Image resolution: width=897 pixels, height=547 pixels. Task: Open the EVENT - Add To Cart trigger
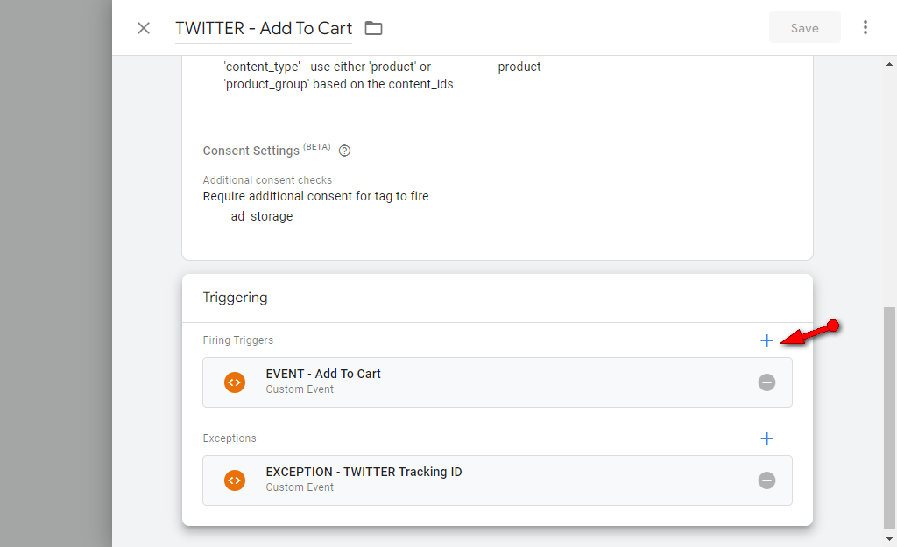click(323, 374)
